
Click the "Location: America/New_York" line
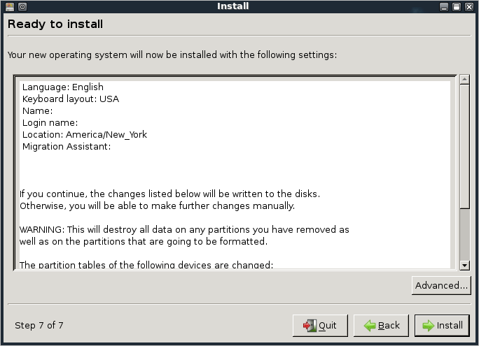85,135
